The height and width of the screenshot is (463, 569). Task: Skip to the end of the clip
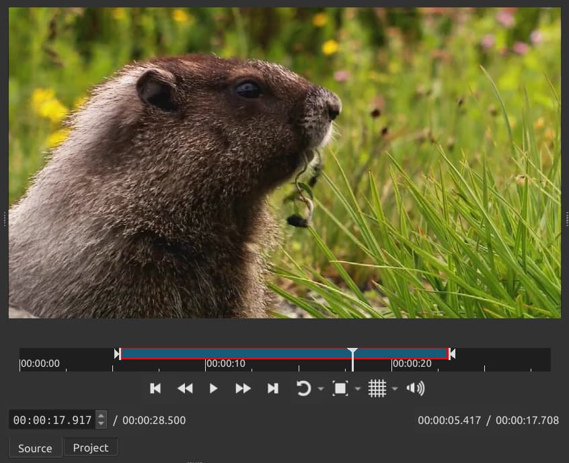click(x=272, y=388)
